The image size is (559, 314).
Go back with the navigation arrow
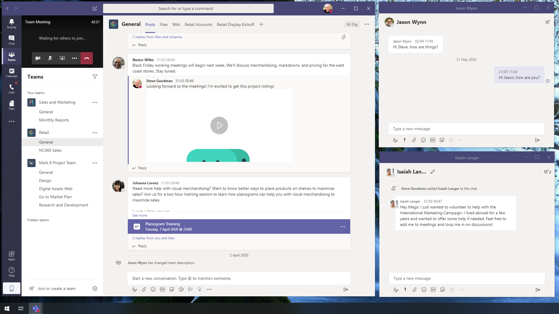pos(7,8)
